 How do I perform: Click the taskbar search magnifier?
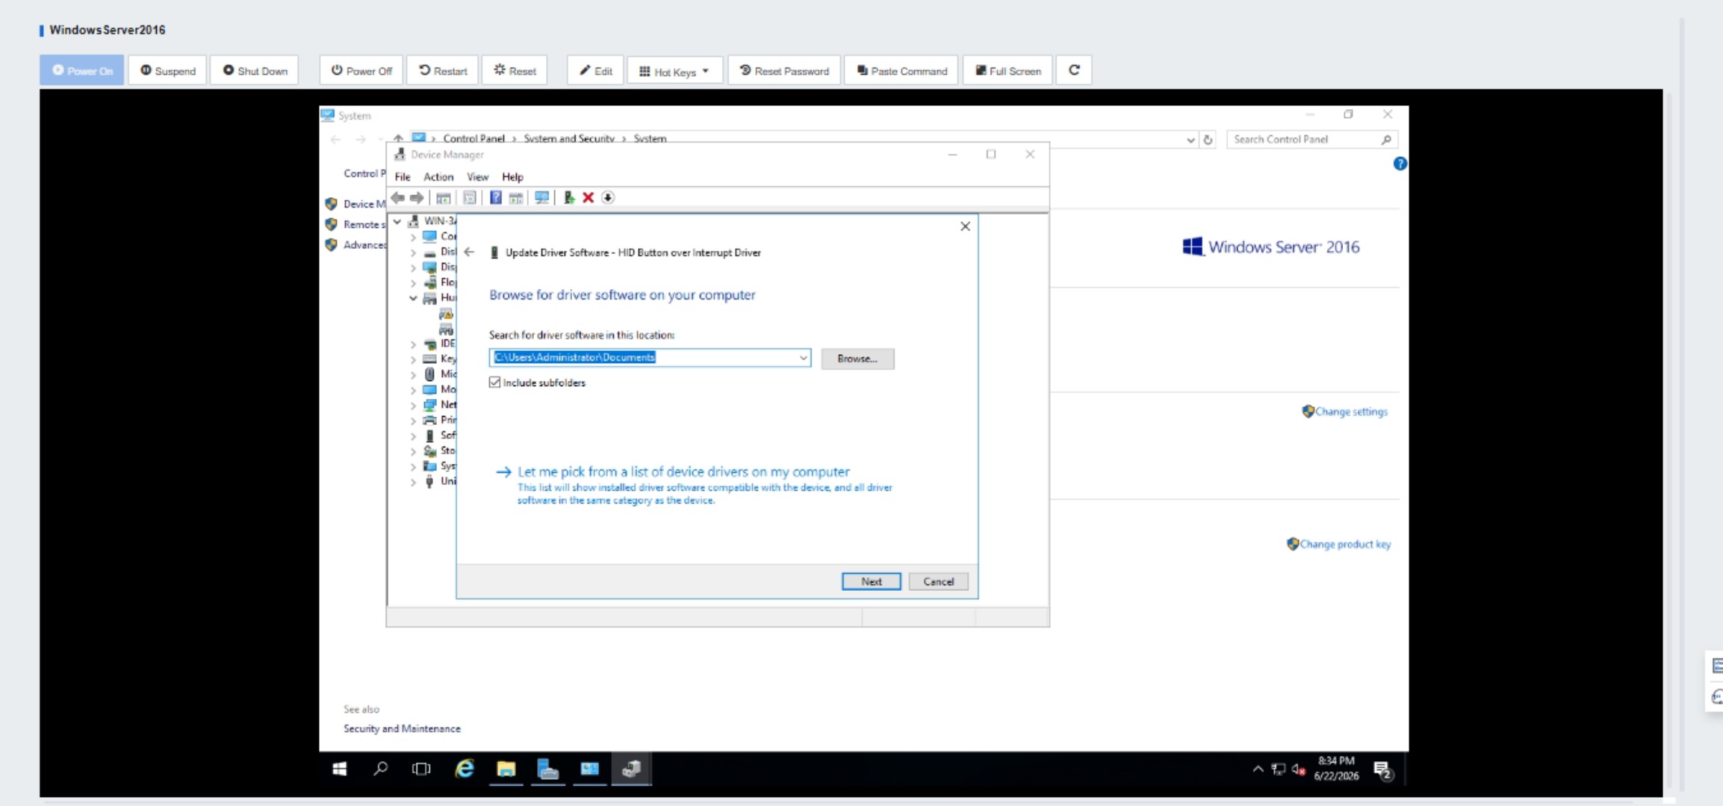[x=381, y=769]
